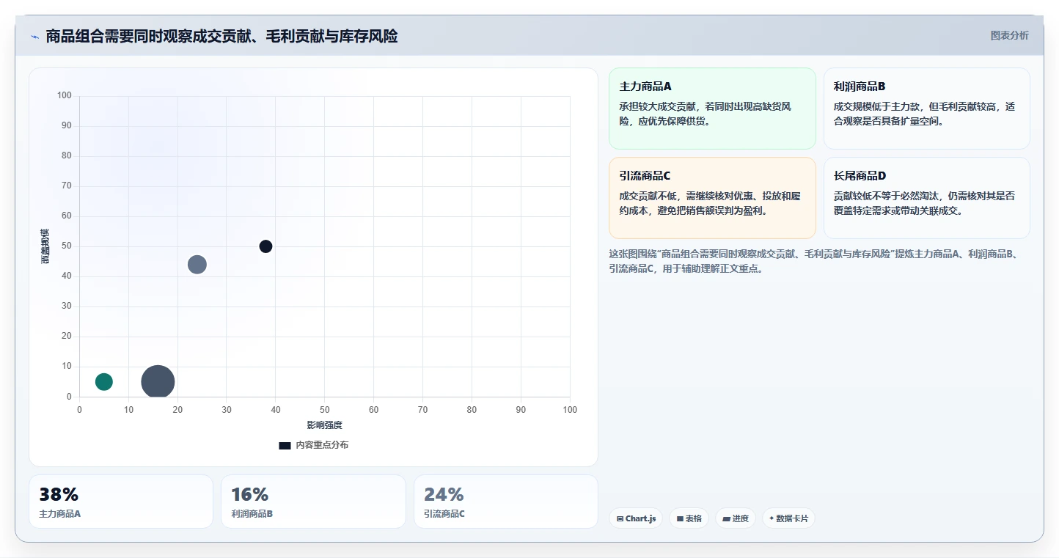Screen dimensions: 1059x558
Task: Click the x-axis tick value 100
Action: pyautogui.click(x=570, y=410)
